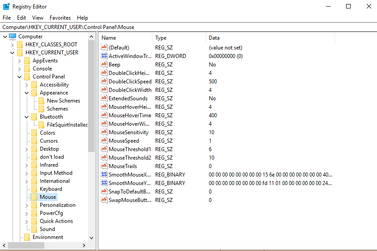Select the Infrared key
The height and width of the screenshot is (251, 377).
click(x=49, y=165)
